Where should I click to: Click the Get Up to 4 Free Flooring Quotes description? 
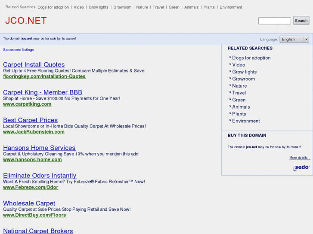[74, 71]
